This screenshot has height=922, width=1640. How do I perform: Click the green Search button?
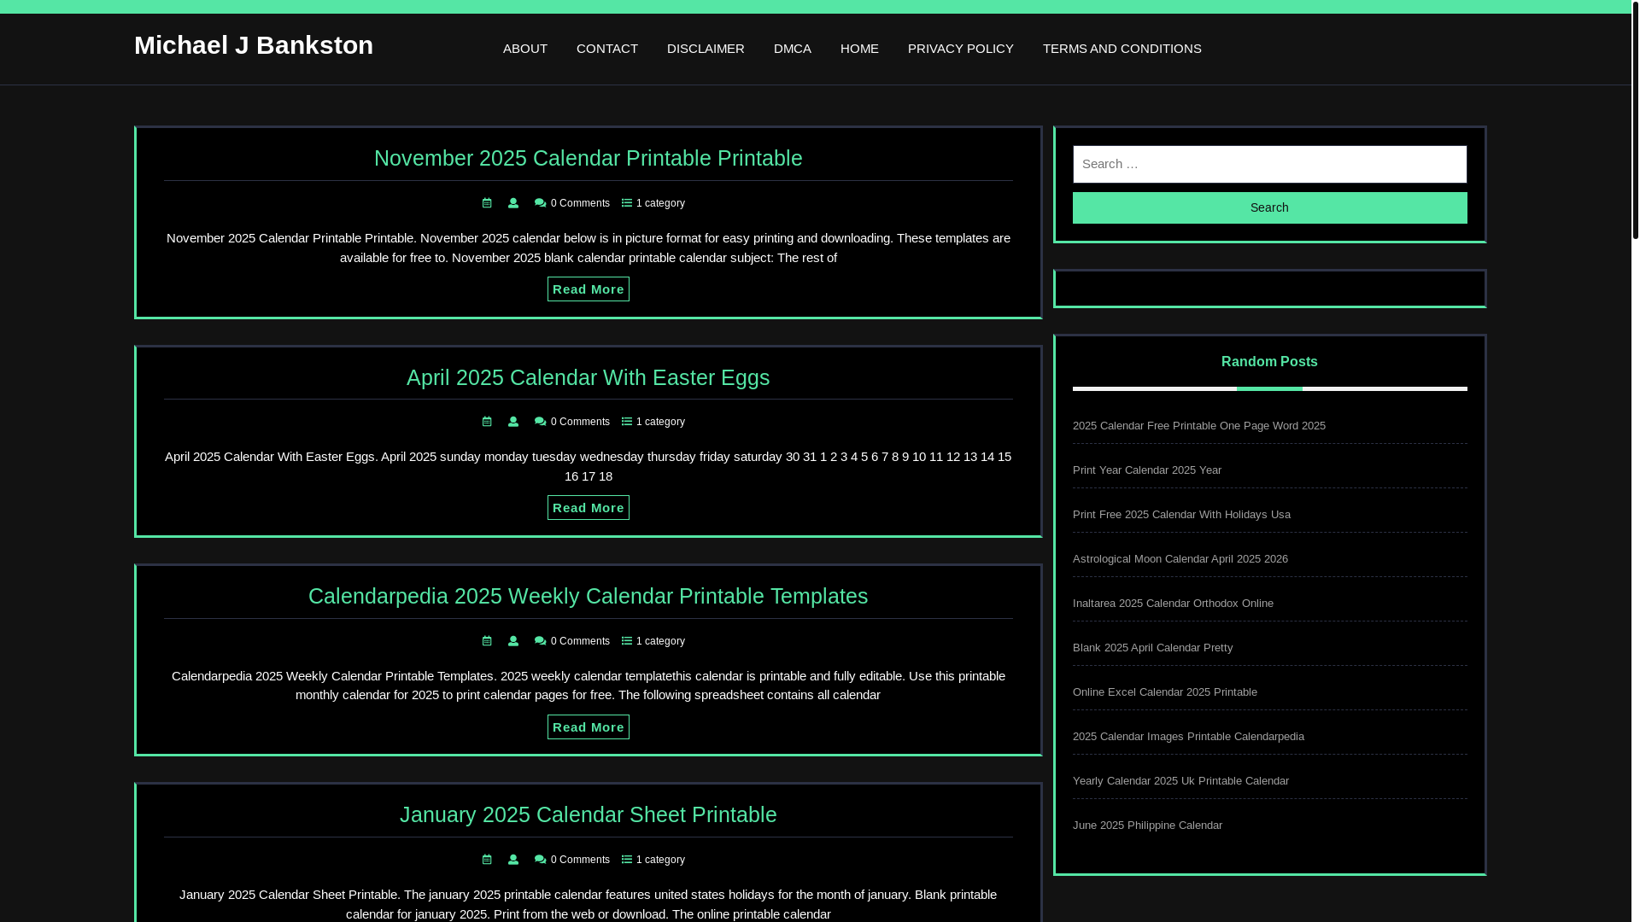[x=1270, y=207]
